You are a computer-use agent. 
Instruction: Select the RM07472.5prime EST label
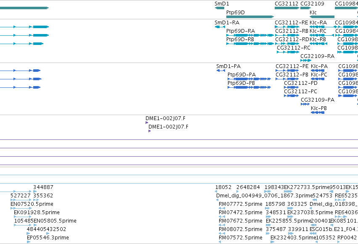[241, 213]
